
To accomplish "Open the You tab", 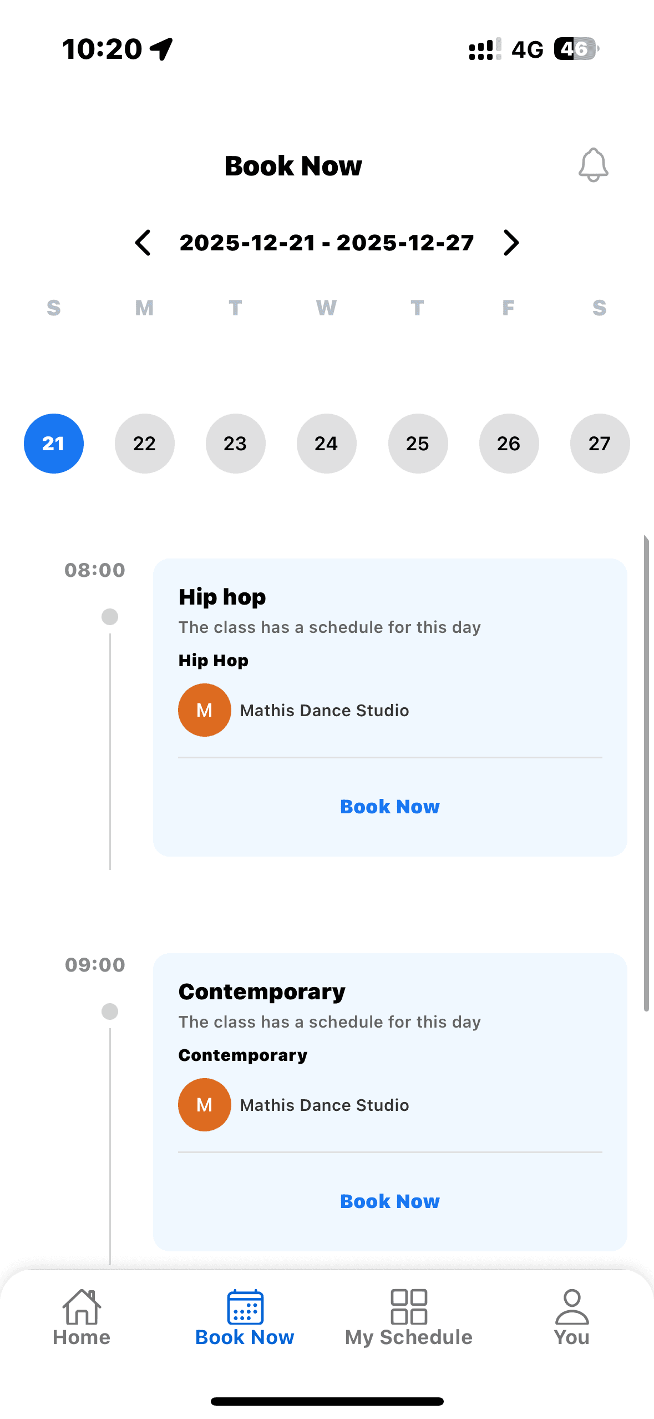I will click(572, 1327).
